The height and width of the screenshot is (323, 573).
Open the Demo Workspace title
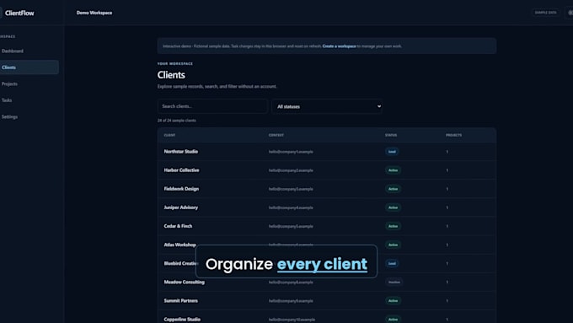click(94, 13)
